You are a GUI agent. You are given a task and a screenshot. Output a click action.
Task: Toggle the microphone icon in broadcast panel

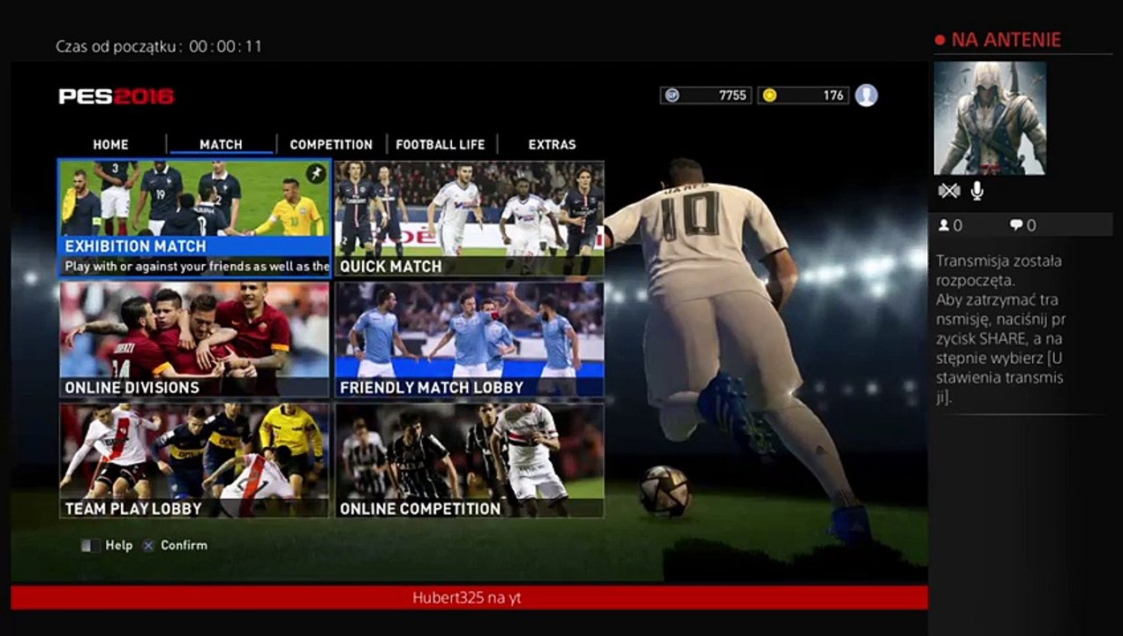tap(977, 191)
